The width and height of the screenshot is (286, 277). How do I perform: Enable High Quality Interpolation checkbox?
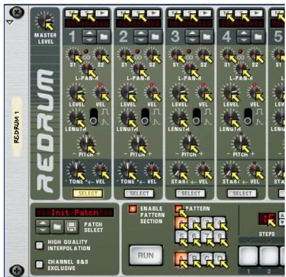point(39,245)
